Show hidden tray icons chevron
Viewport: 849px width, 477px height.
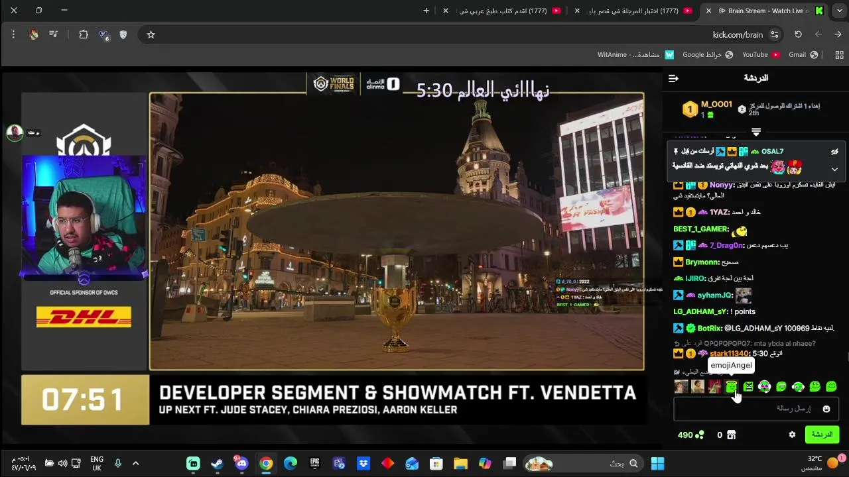[x=135, y=464]
